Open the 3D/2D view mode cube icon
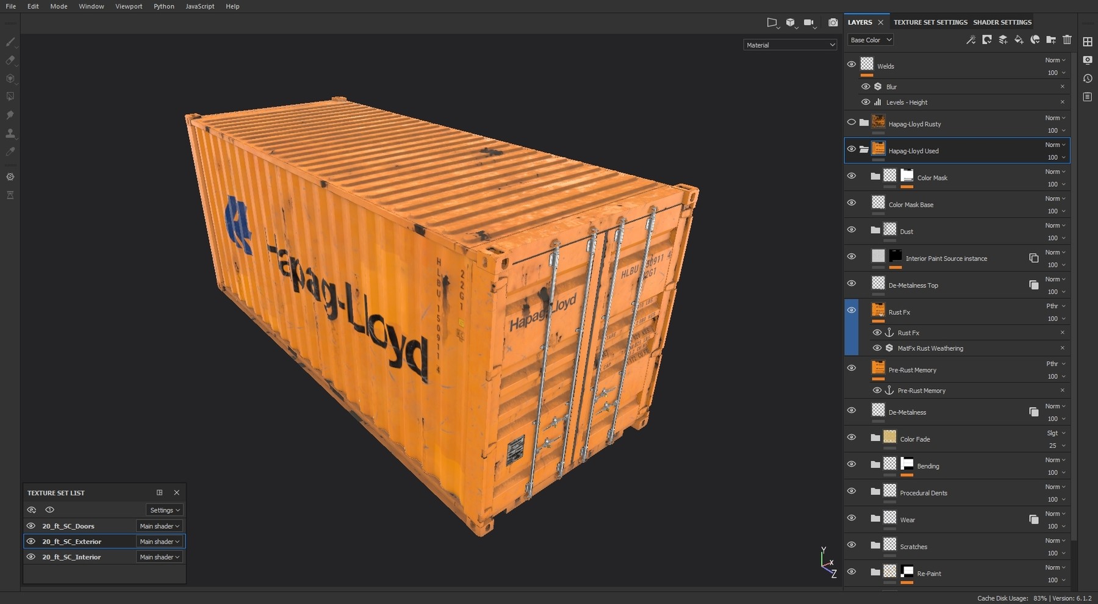The image size is (1098, 604). (x=791, y=23)
